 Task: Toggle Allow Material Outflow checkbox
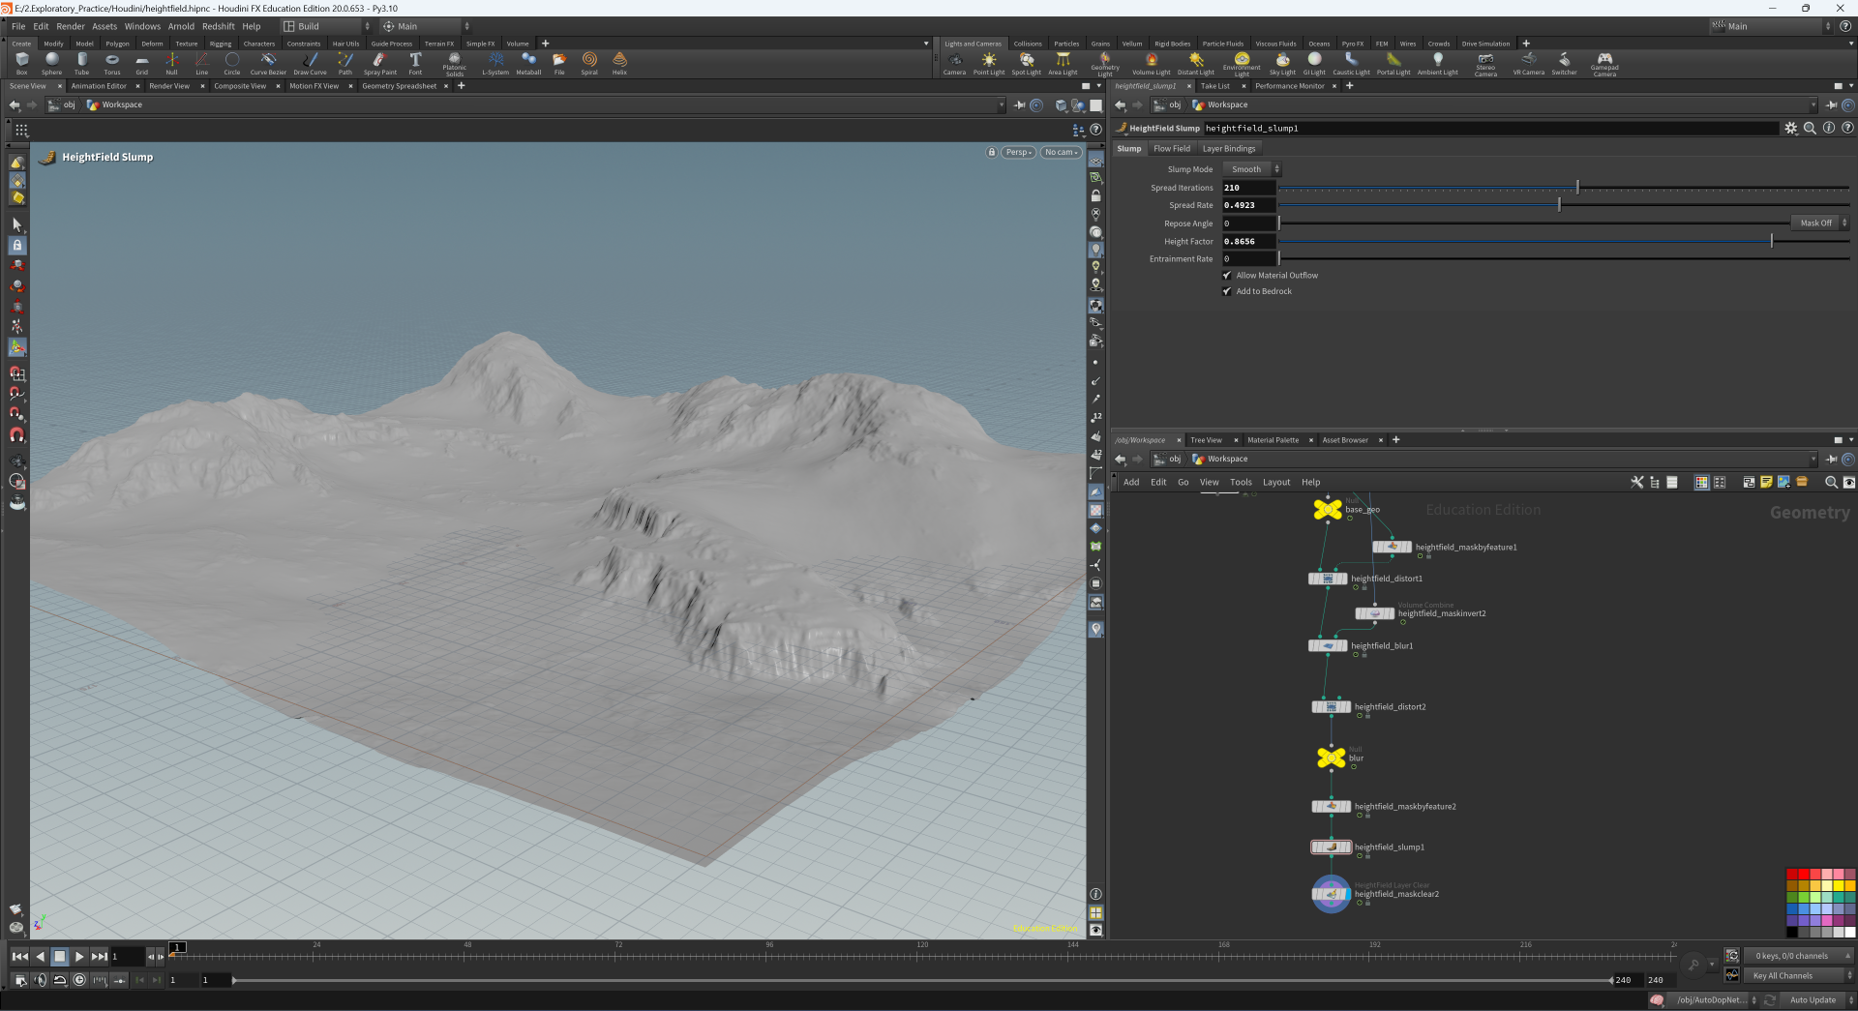[1227, 276]
